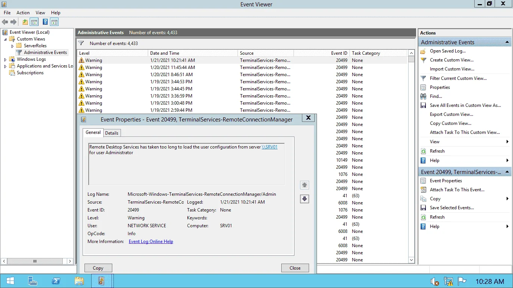Expand the Applications and Services Logs node
The image size is (513, 288).
(x=5, y=66)
